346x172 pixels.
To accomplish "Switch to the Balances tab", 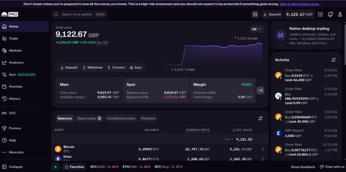I will (x=65, y=118).
